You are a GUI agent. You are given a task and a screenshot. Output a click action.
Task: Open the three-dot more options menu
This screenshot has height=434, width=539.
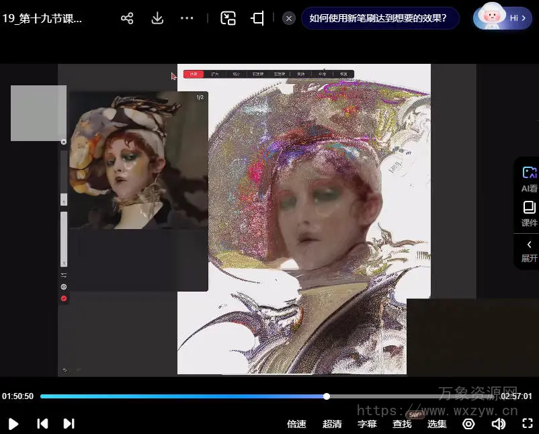pyautogui.click(x=187, y=18)
